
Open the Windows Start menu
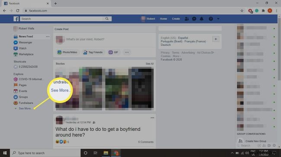(5, 153)
